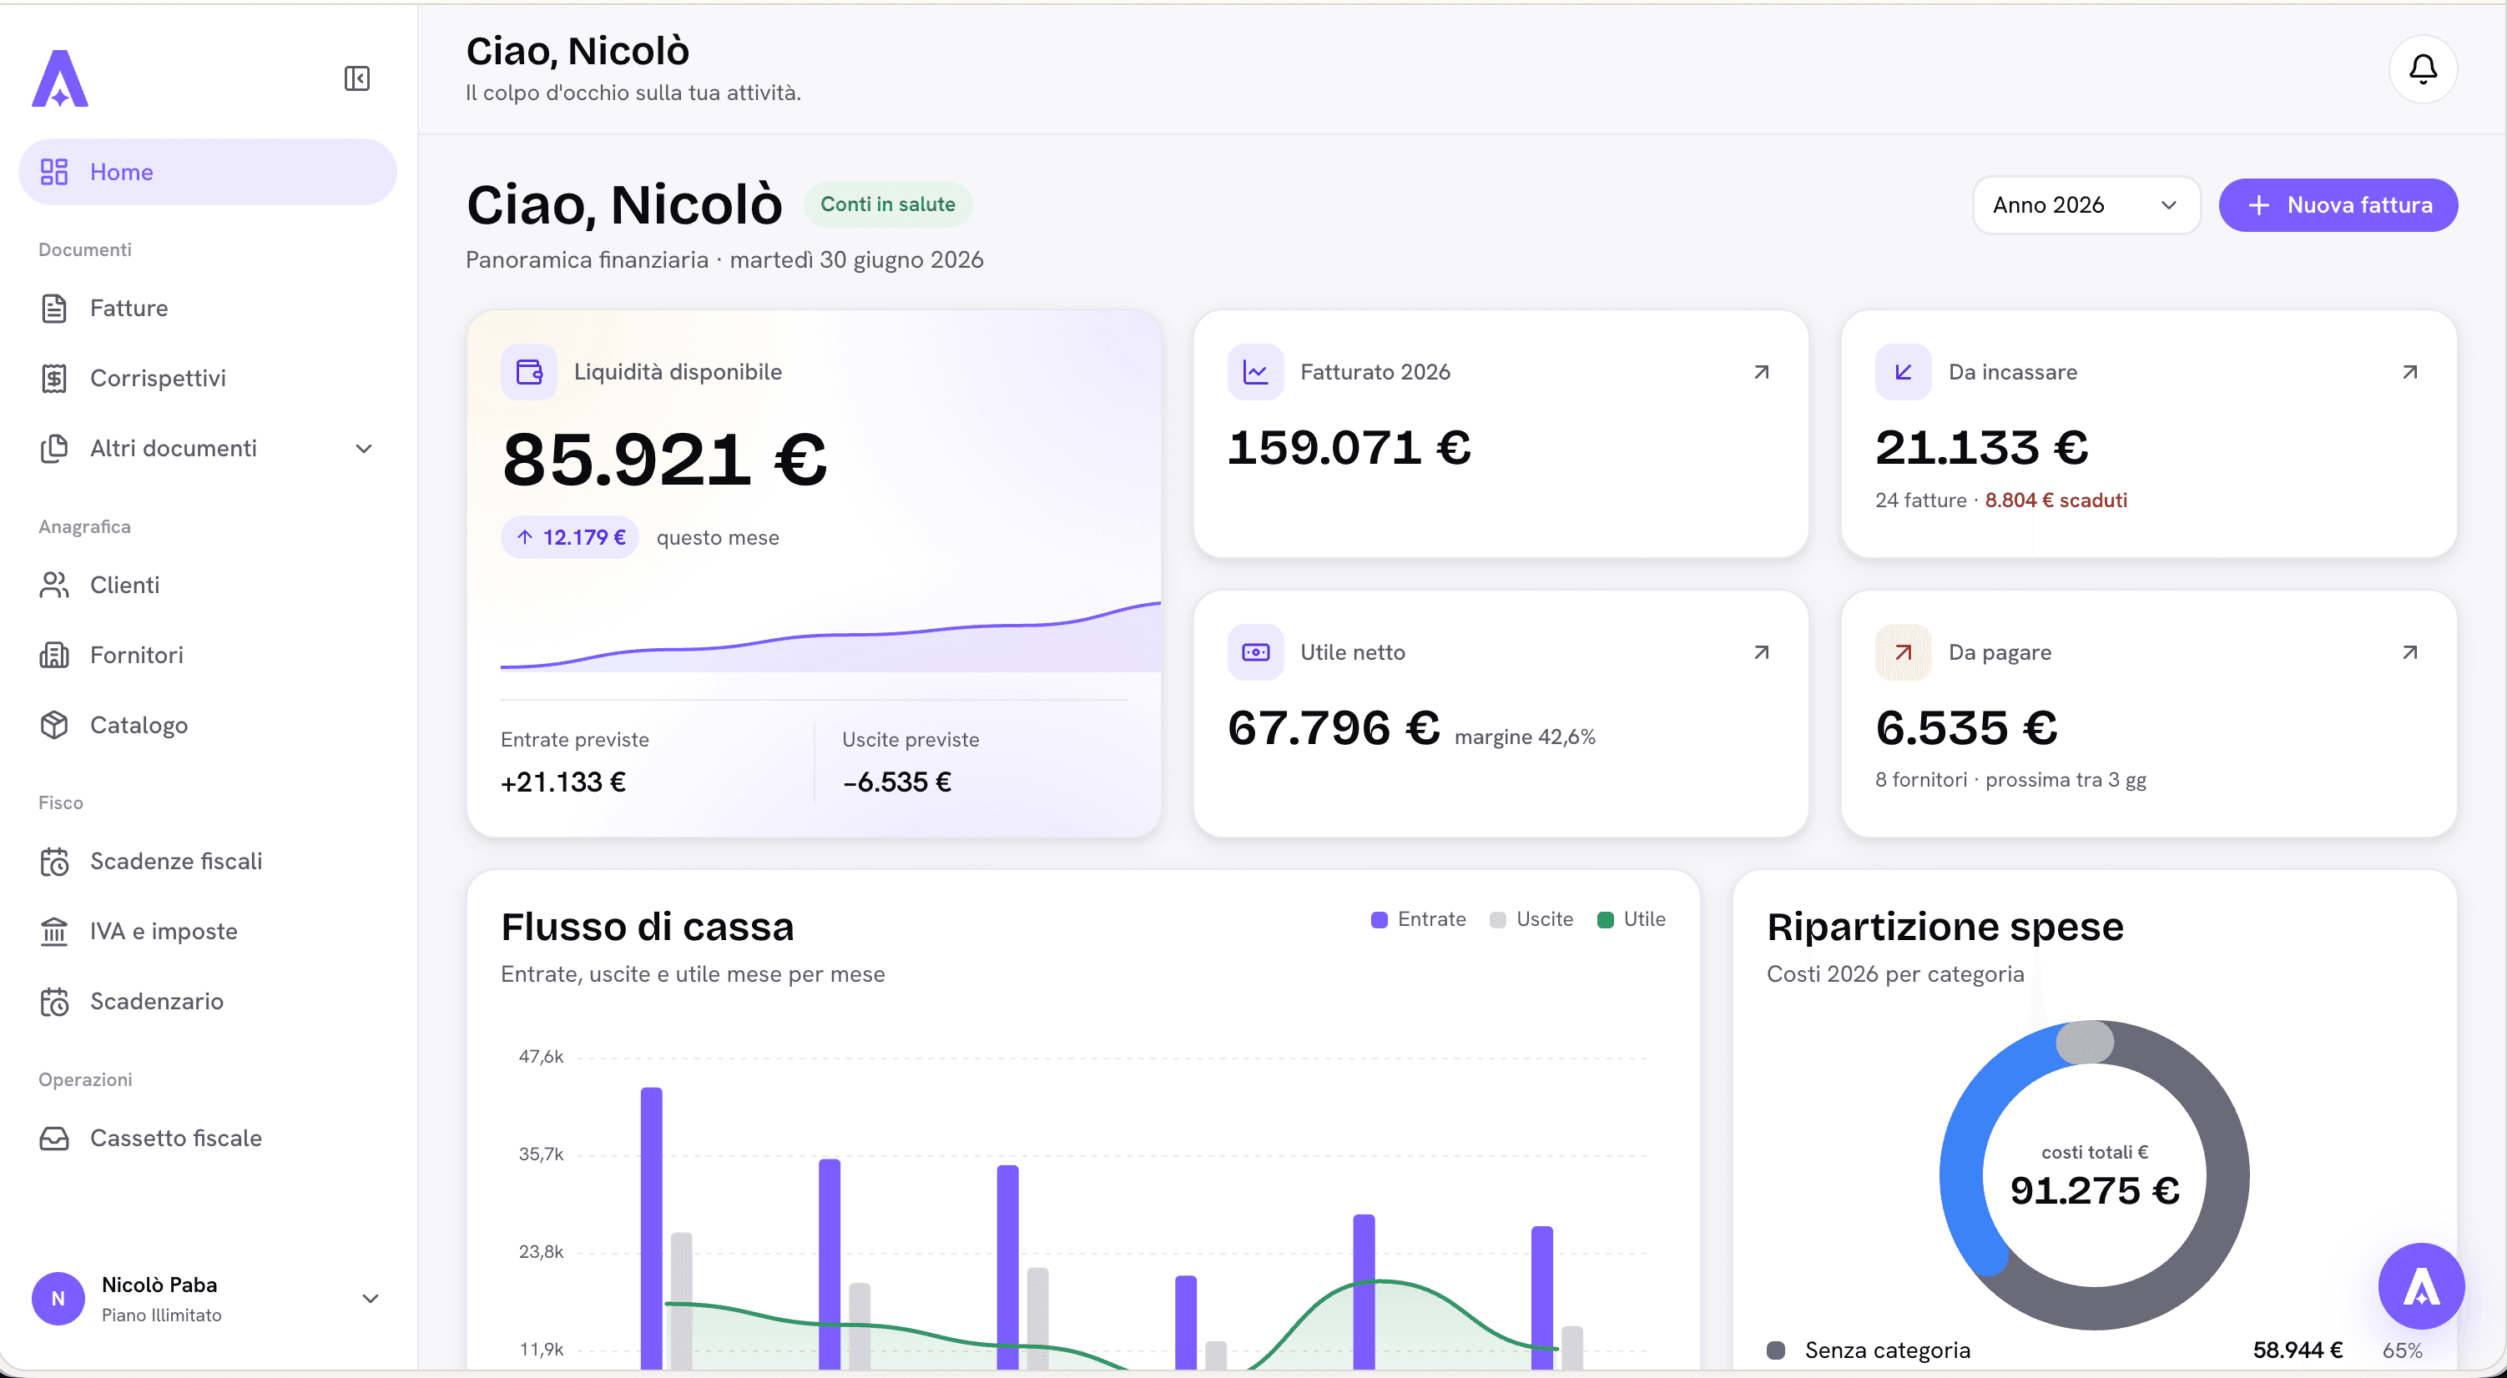The width and height of the screenshot is (2507, 1378).
Task: Click the 12.179 € monthly change pill
Action: (x=569, y=538)
